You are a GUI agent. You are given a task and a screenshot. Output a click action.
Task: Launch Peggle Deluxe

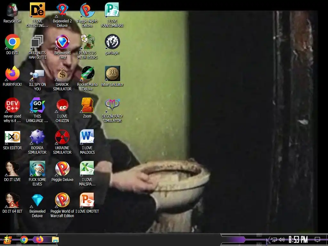[62, 168]
